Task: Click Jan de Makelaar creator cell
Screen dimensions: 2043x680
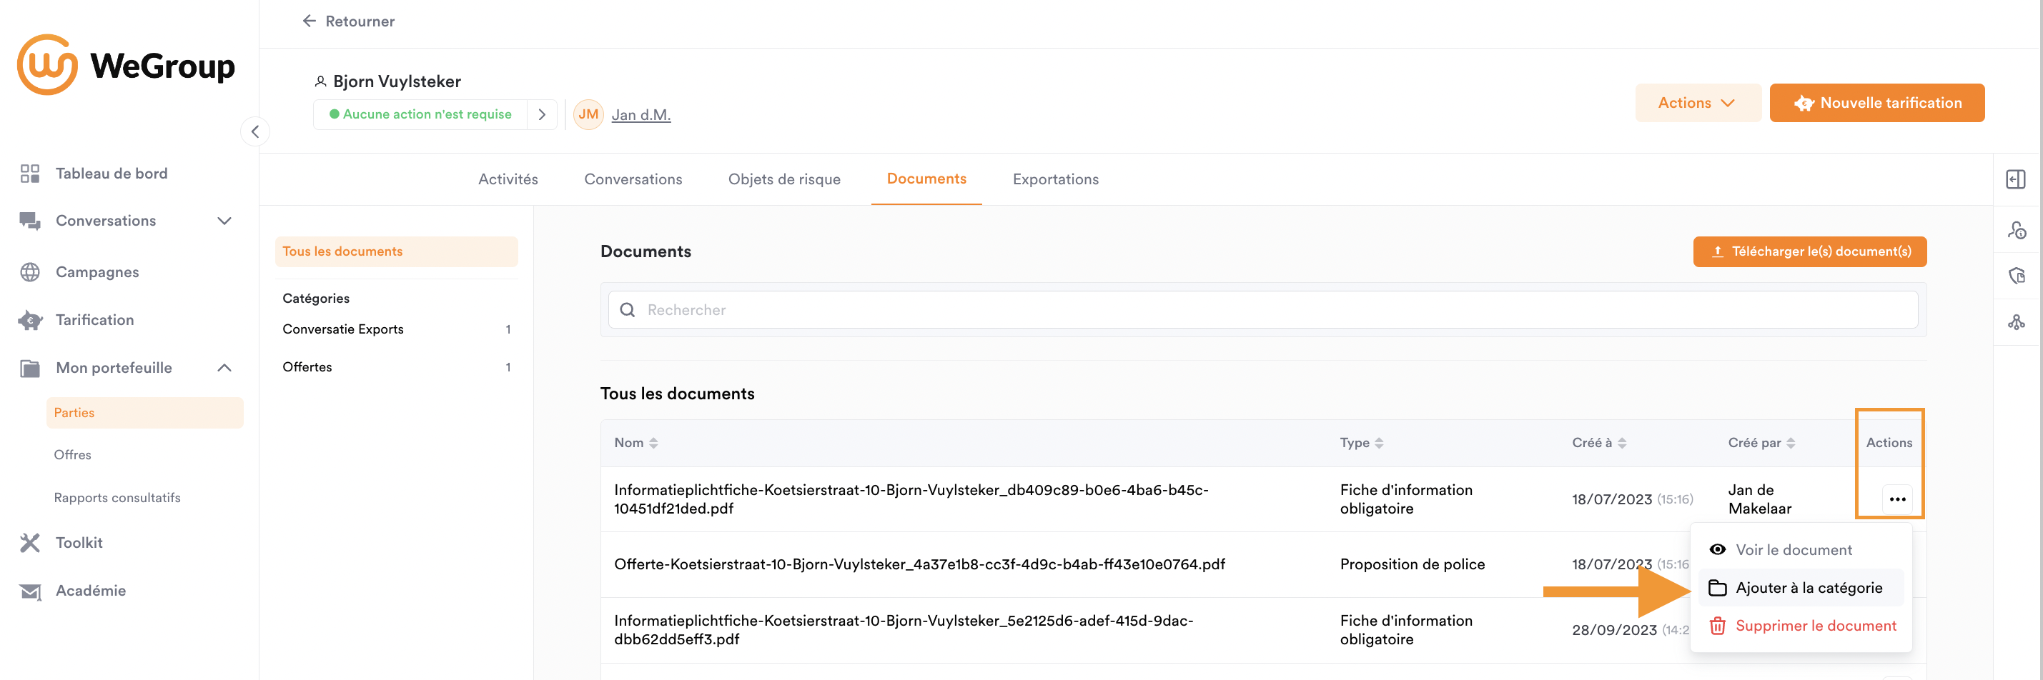Action: (1760, 499)
